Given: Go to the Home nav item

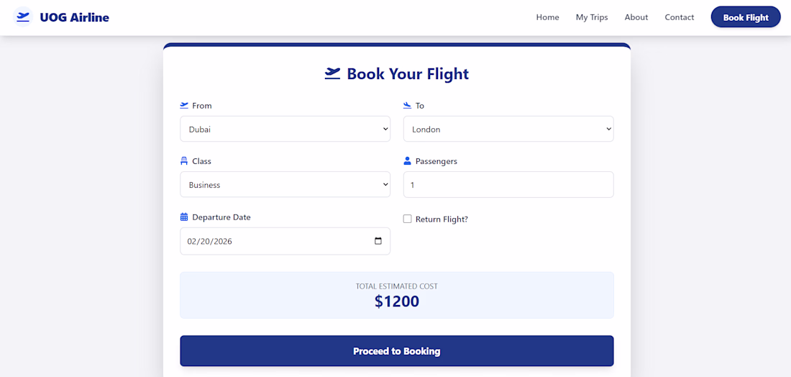Looking at the screenshot, I should tap(547, 17).
